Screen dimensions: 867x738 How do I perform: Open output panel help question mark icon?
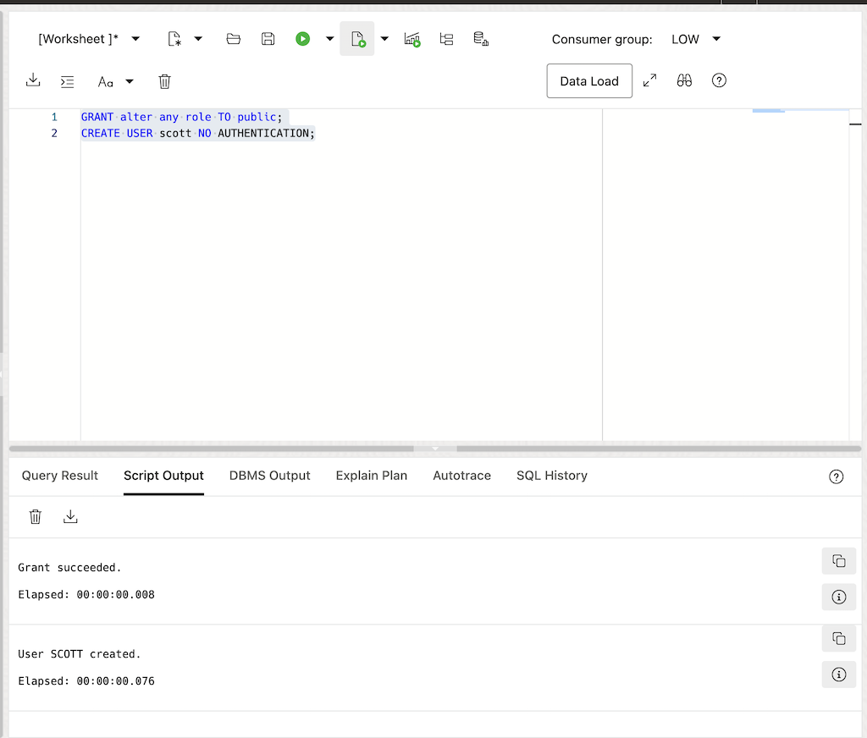click(x=836, y=476)
